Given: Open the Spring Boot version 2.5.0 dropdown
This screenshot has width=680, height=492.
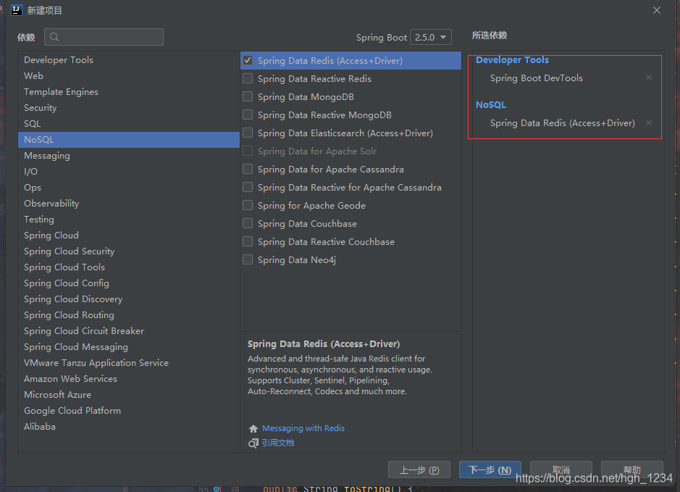Looking at the screenshot, I should (431, 37).
